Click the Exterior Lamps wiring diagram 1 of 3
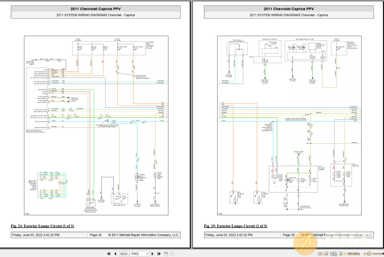 pos(96,125)
